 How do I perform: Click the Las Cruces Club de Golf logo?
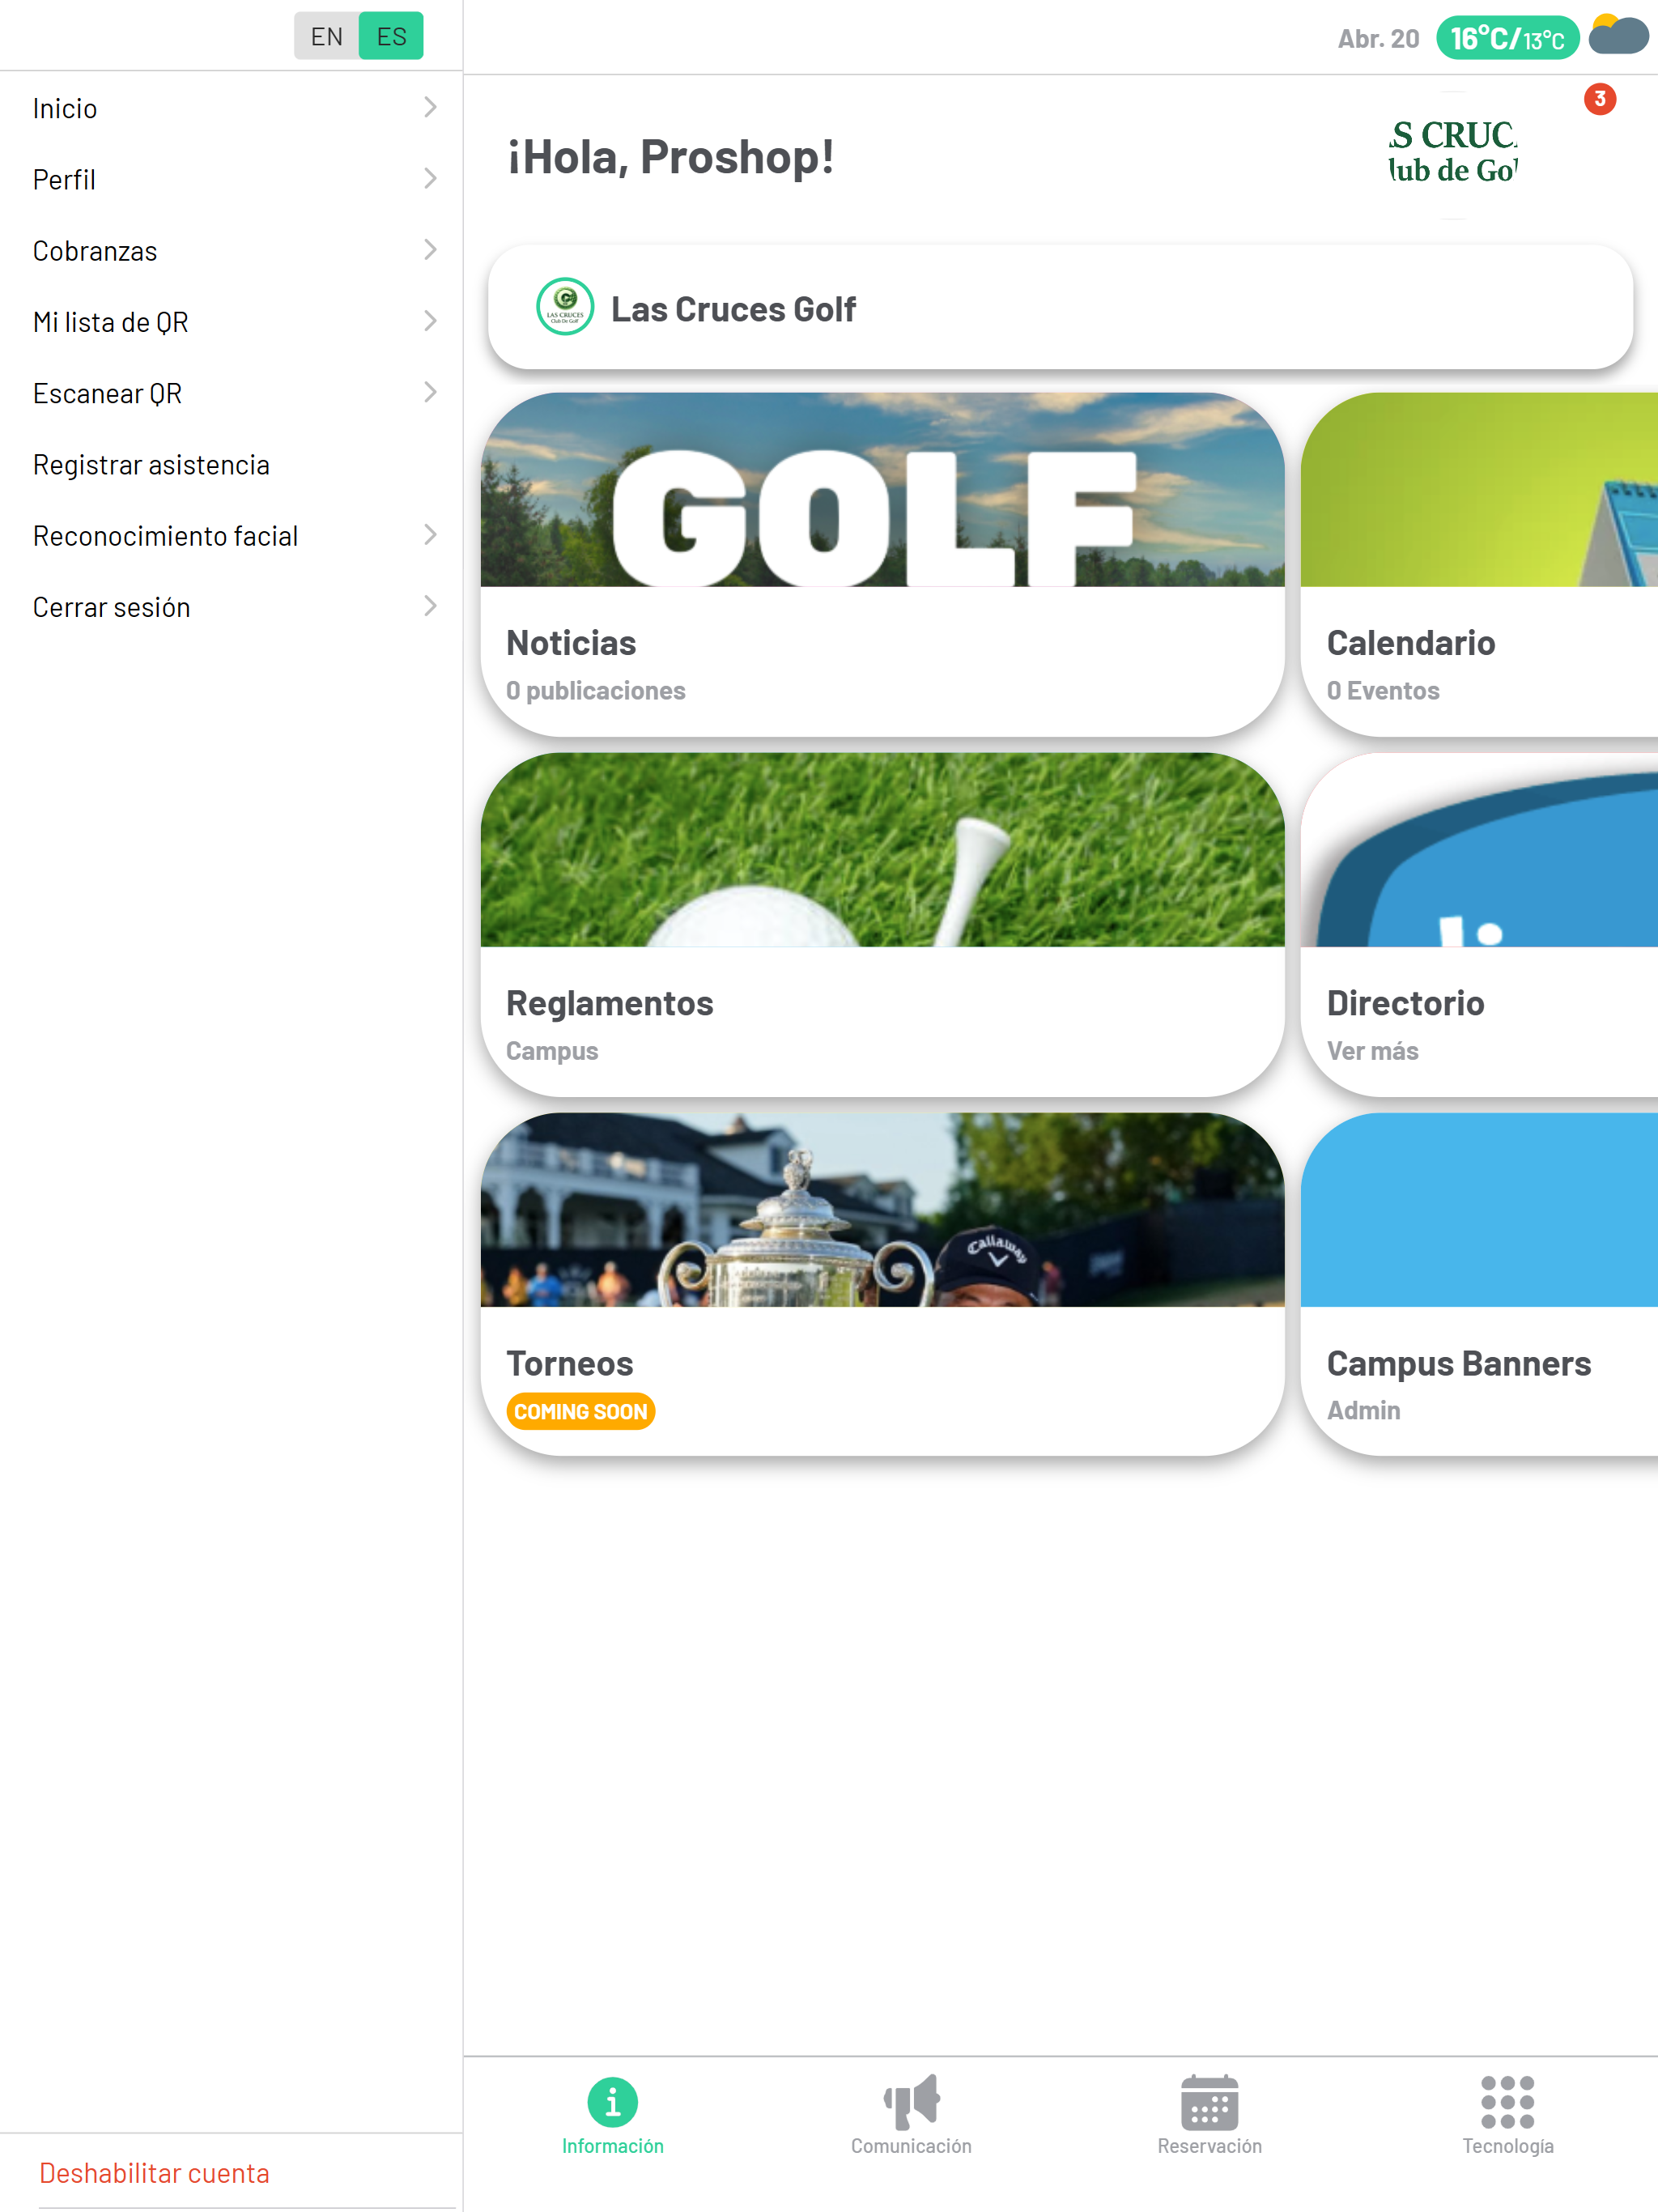tap(1454, 154)
